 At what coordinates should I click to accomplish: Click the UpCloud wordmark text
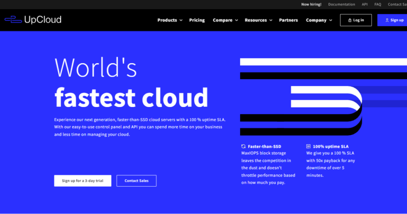(43, 19)
